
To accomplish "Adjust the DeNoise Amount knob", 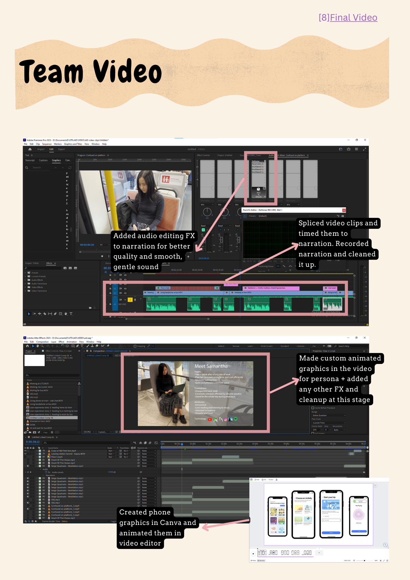I will tap(258, 189).
